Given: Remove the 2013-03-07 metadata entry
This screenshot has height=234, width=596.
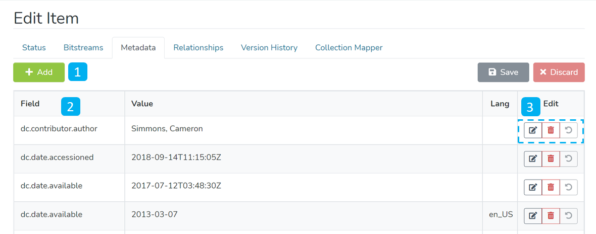Looking at the screenshot, I should [551, 216].
